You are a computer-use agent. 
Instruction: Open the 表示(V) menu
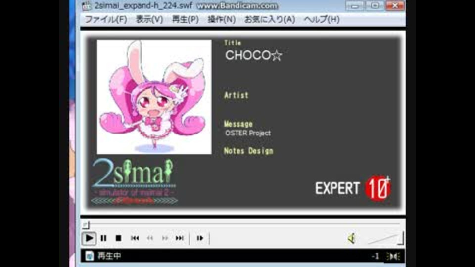coord(149,19)
